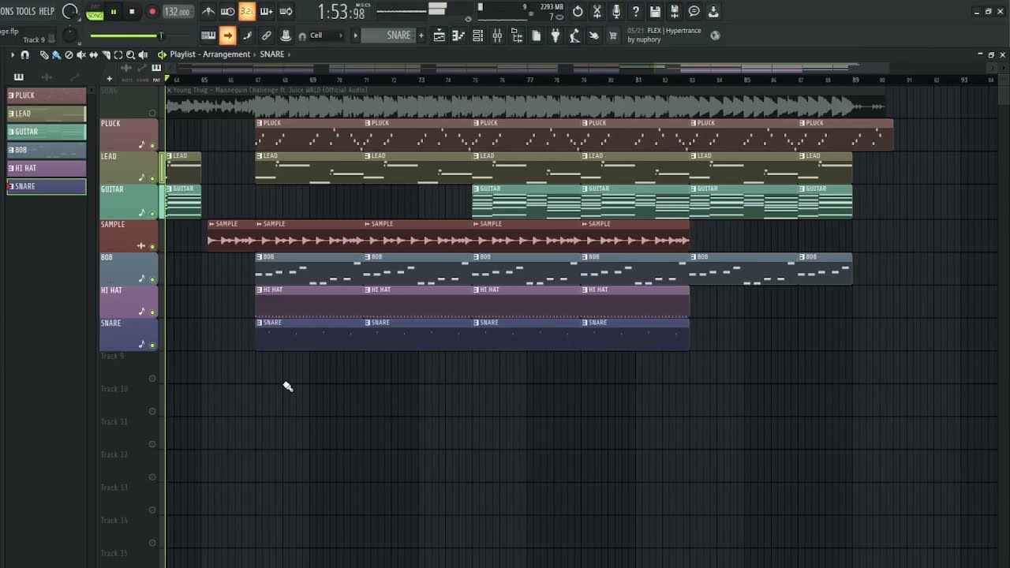The image size is (1010, 568).
Task: Toggle typing keyboard to piano icon
Action: (208, 35)
